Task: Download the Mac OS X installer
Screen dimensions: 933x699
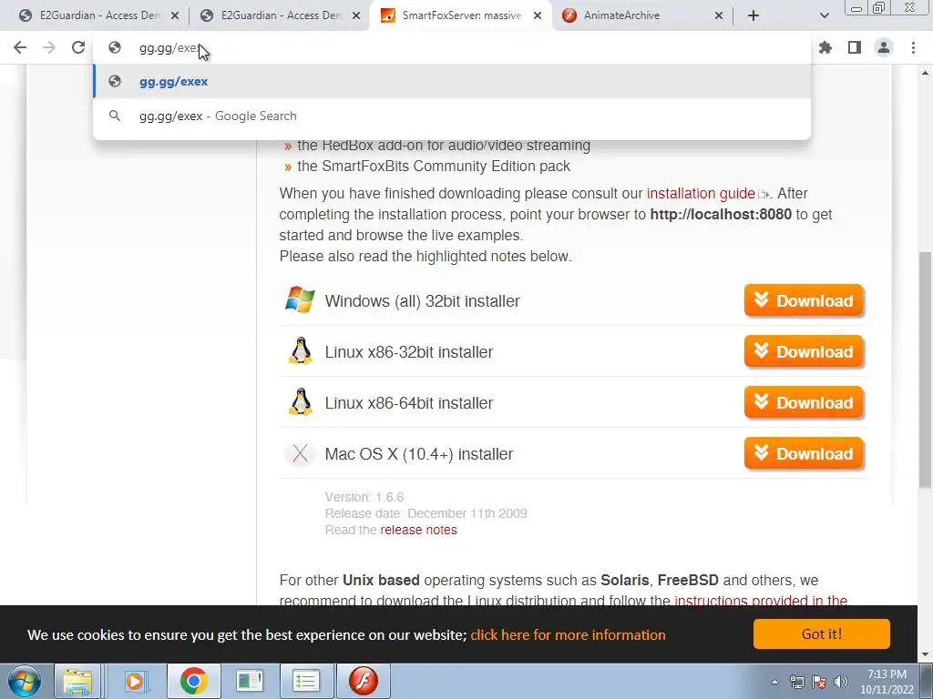Action: click(804, 454)
